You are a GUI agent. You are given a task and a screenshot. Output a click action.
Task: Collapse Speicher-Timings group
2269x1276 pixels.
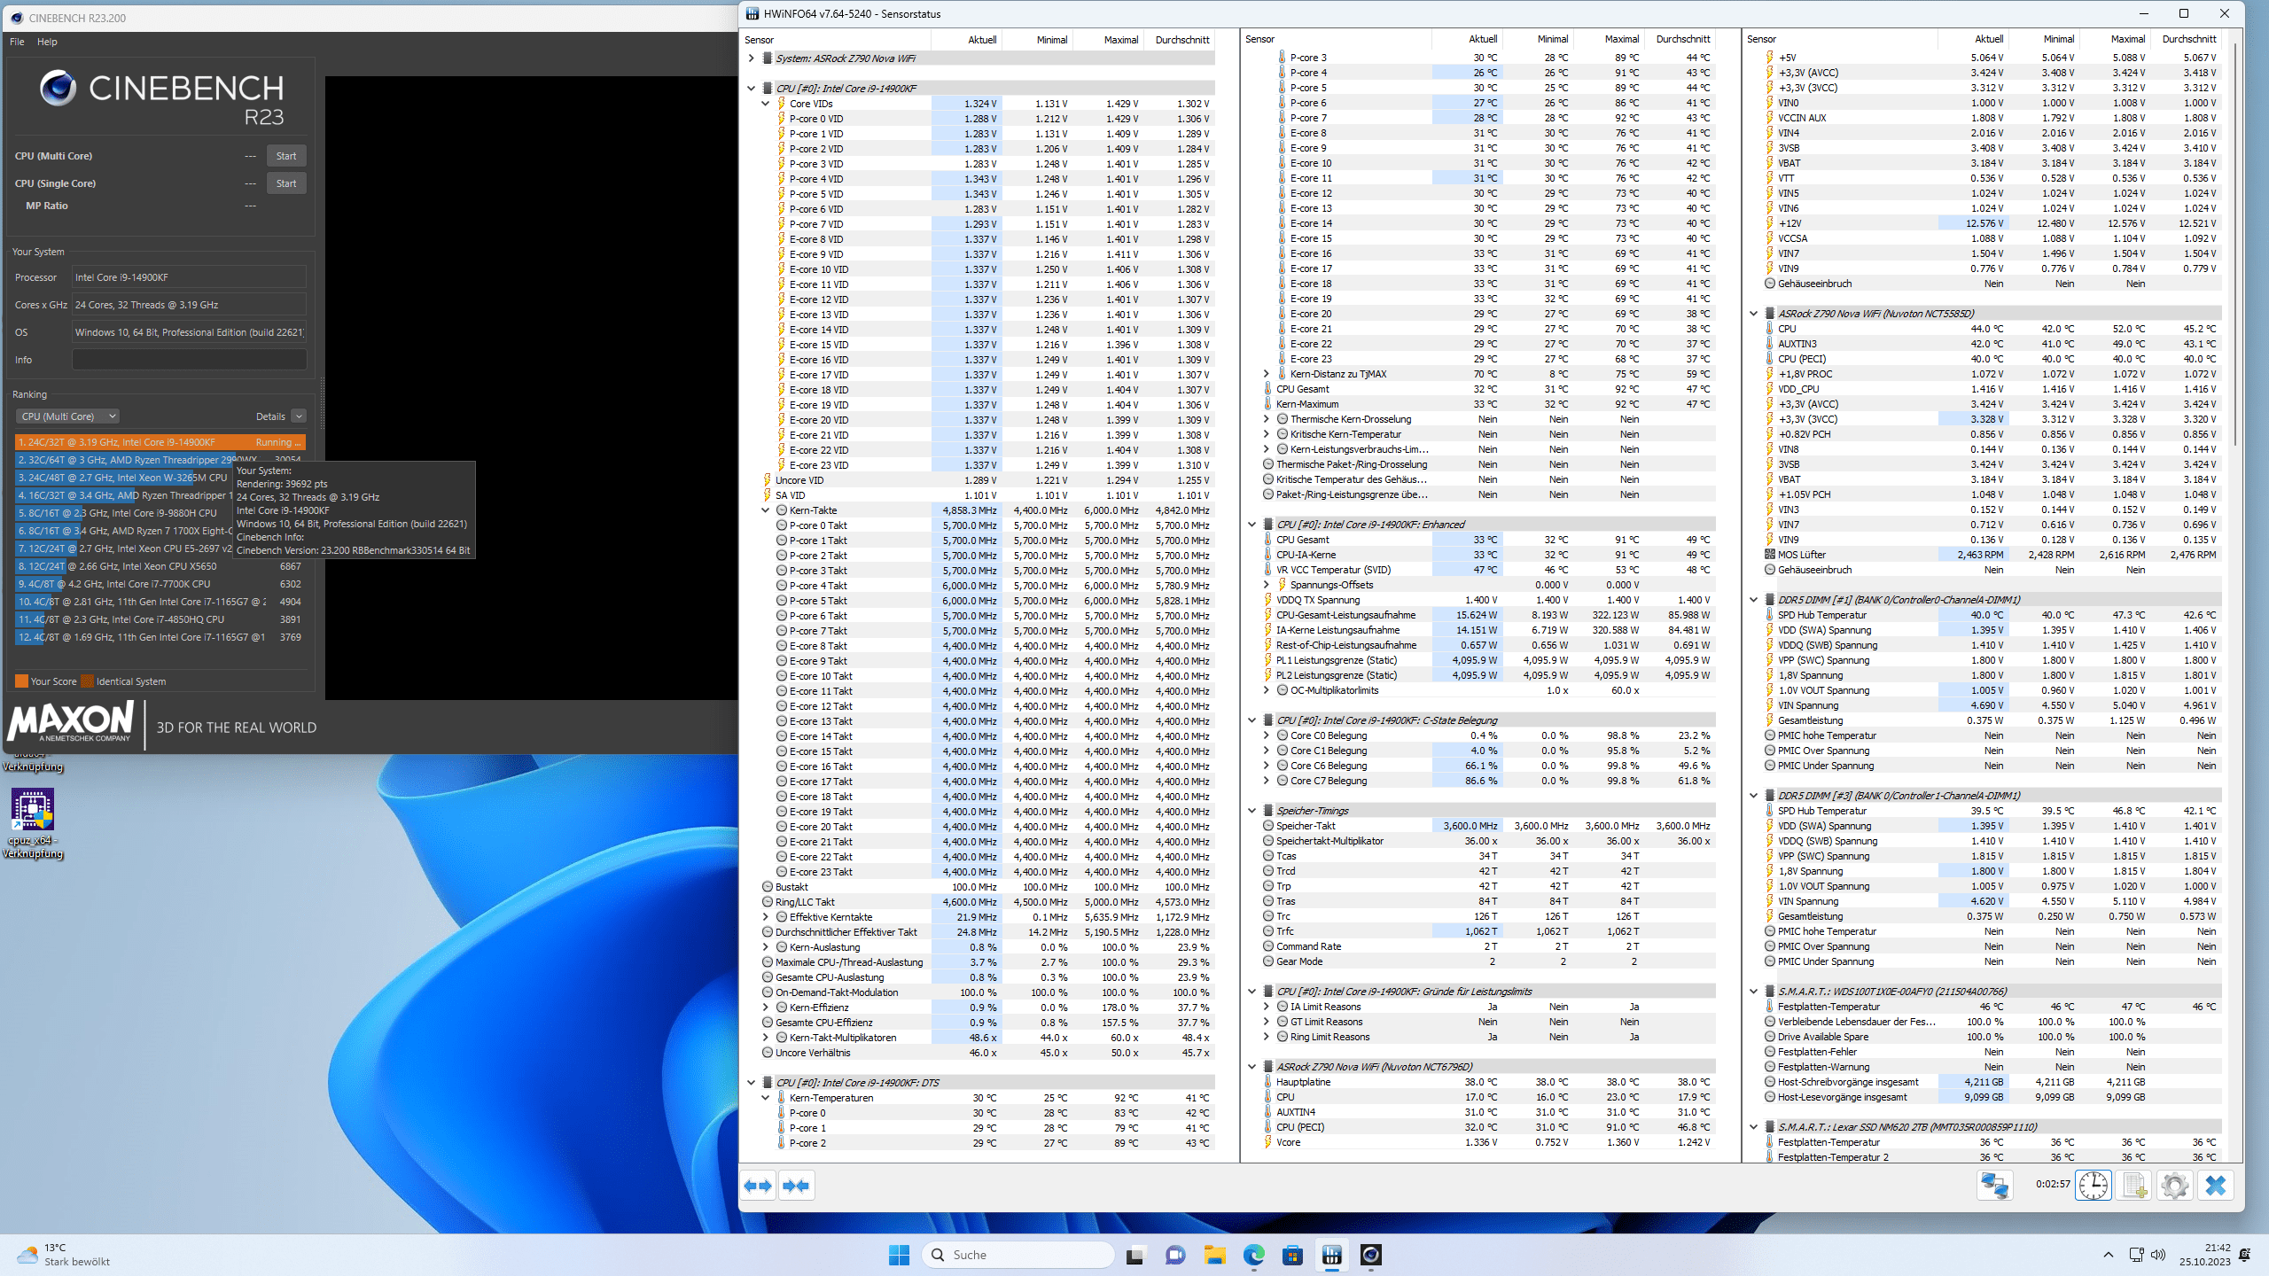[x=1252, y=811]
